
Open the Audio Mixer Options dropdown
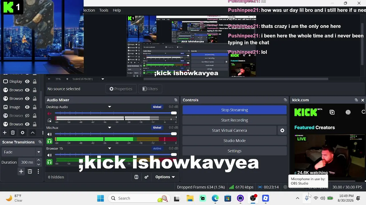(x=165, y=177)
